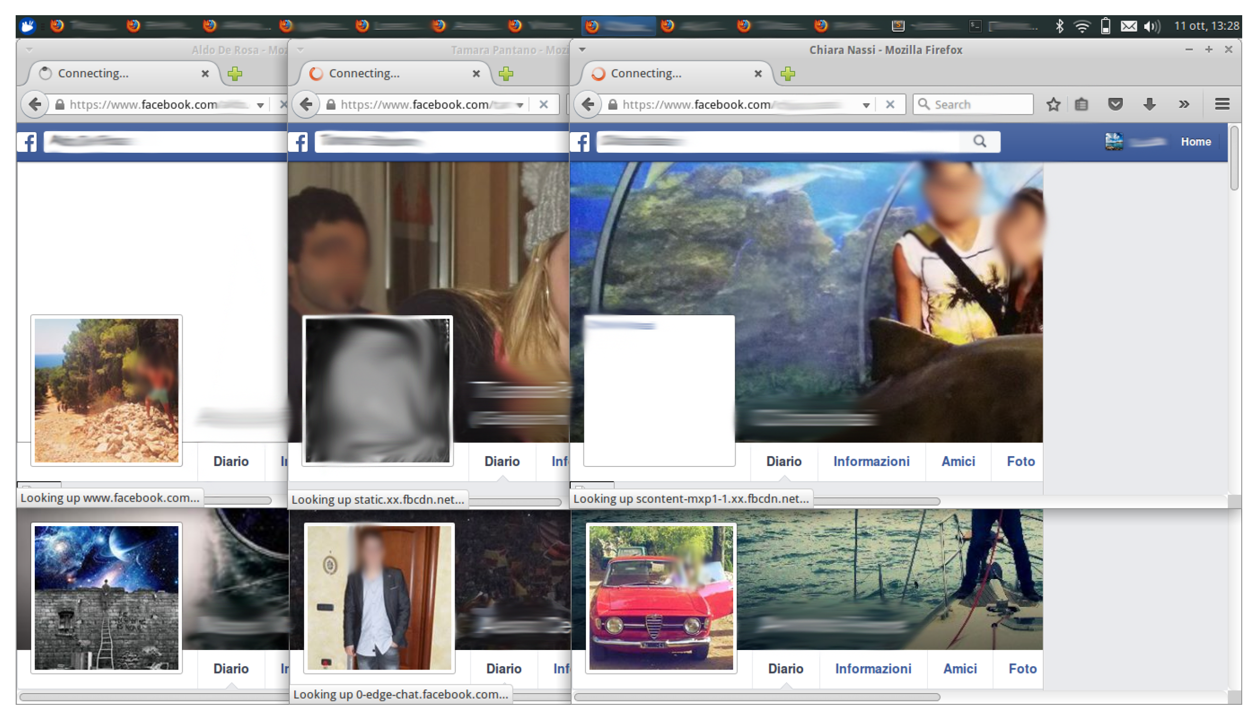Viewport: 1252px width, 720px height.
Task: Bookmark the page using the star icon
Action: [1053, 104]
